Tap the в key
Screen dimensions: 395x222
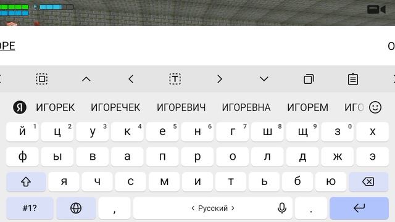[x=92, y=157]
